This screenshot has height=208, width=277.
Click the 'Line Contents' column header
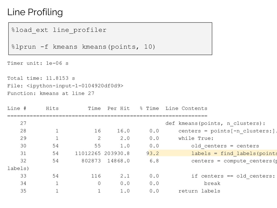tap(186, 108)
